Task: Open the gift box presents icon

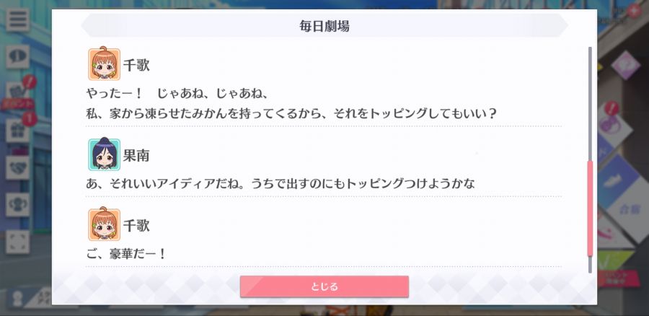Action: point(17,131)
